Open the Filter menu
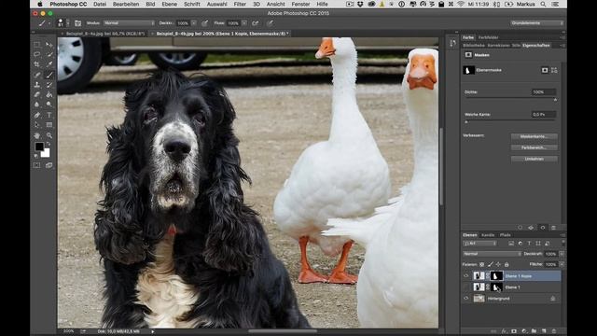This screenshot has height=336, width=597. [x=240, y=4]
